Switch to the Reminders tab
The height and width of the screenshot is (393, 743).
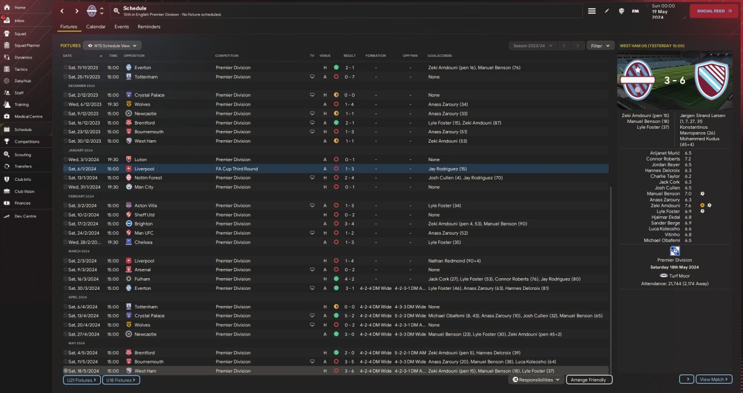(x=149, y=27)
